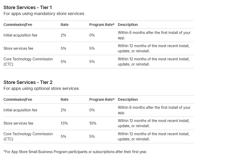
Task: Click Tier 1 "Commission/Fee" column header
Action: click(18, 25)
